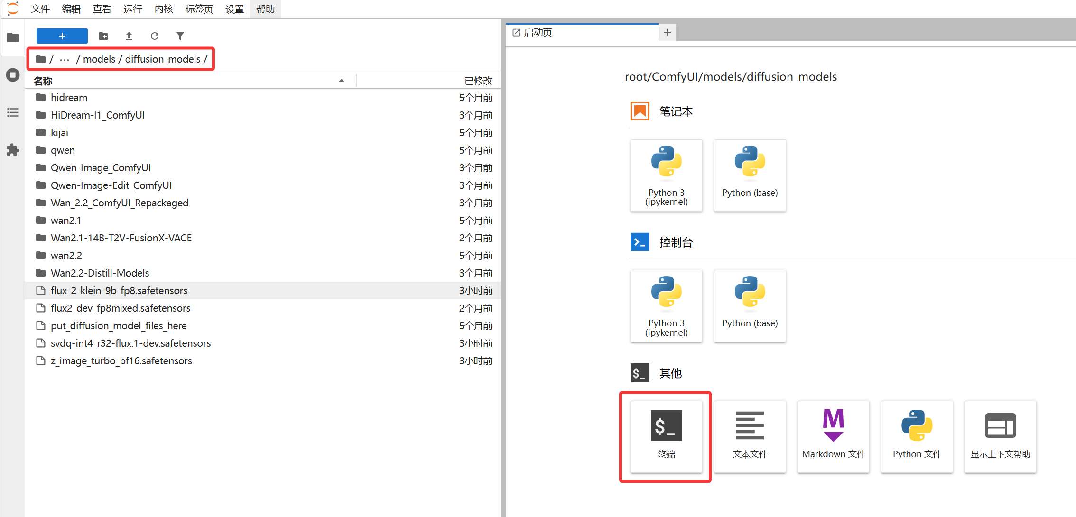This screenshot has width=1076, height=517.
Task: Click the blue new launcher button
Action: point(62,36)
